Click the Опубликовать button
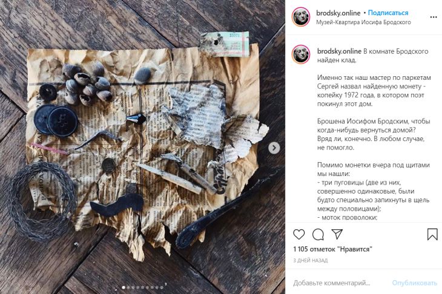442x294 pixels. click(x=414, y=283)
